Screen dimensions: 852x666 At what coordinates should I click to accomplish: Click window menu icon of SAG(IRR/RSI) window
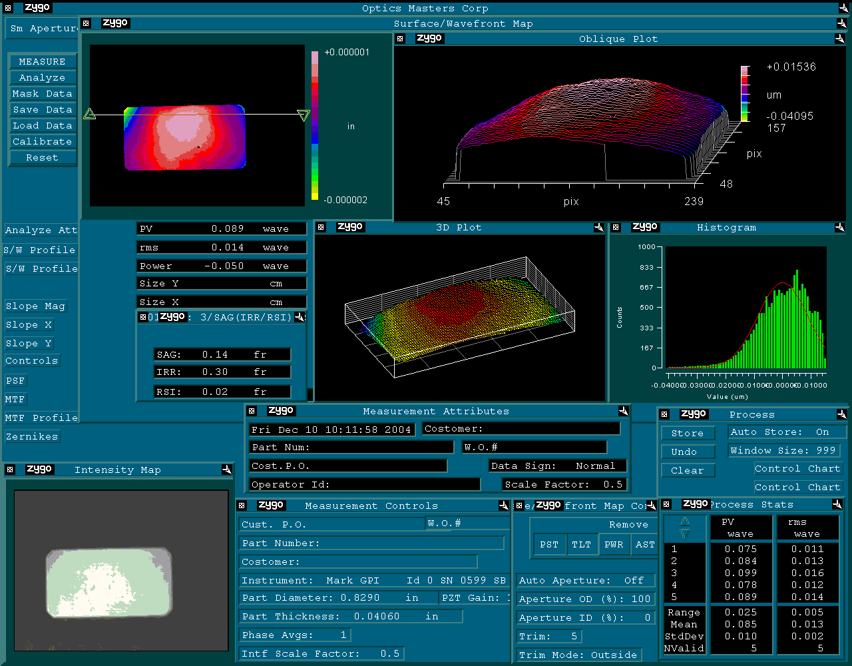[142, 317]
